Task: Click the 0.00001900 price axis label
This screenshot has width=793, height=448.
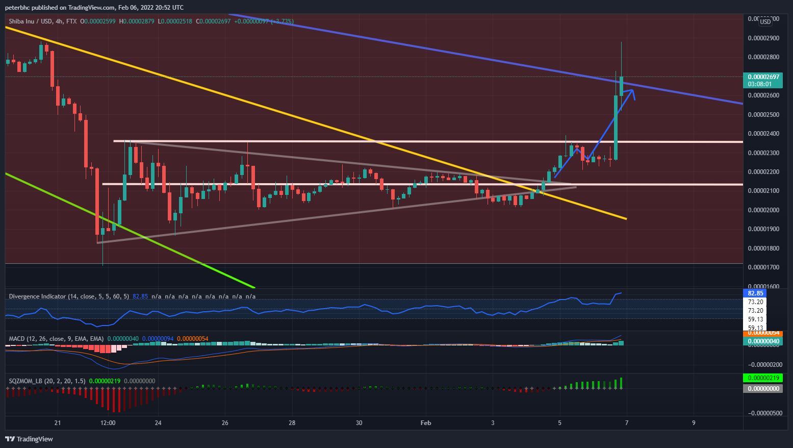Action: tap(763, 229)
